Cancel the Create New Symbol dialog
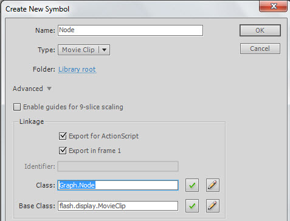The width and height of the screenshot is (290, 221). (x=260, y=49)
